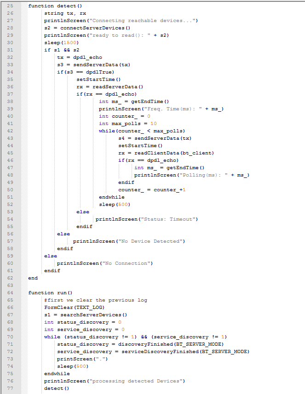This screenshot has height=394, width=305.
Task: Click 'serviceDiscoveryFinished(BT_SERVER_MODE)' call
Action: (185, 352)
